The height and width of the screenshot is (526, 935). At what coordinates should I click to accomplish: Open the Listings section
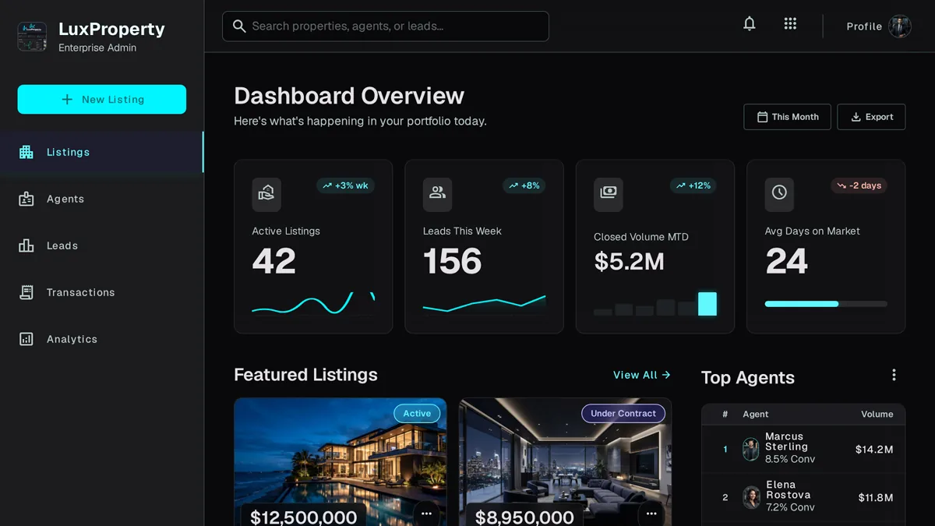[101, 152]
